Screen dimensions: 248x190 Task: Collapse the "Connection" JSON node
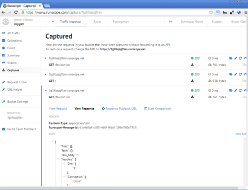(x=64, y=177)
